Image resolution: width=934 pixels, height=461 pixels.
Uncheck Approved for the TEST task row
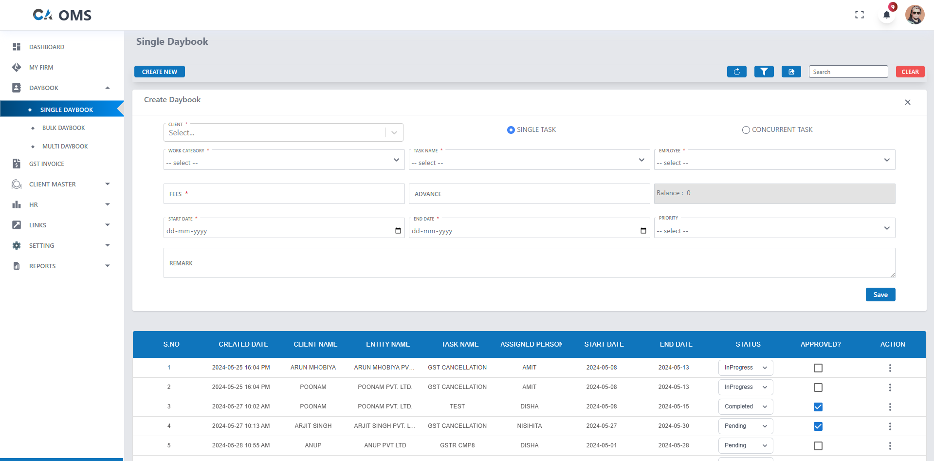coord(818,406)
